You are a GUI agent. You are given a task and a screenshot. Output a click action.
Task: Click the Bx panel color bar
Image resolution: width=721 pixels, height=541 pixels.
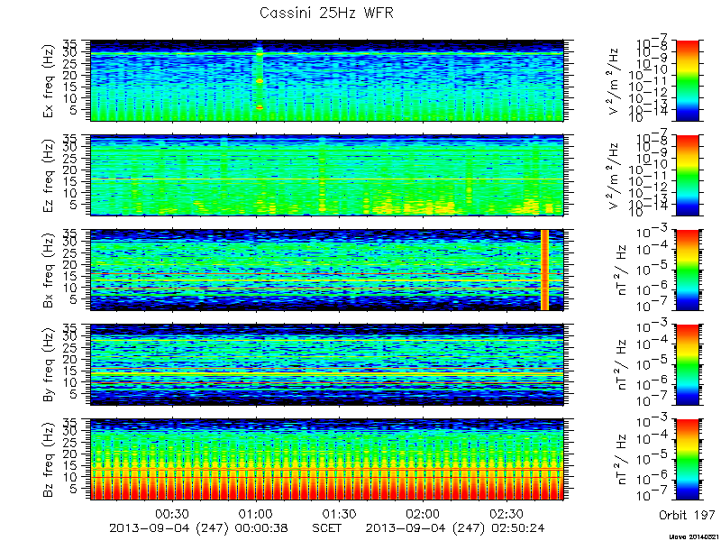tap(688, 270)
